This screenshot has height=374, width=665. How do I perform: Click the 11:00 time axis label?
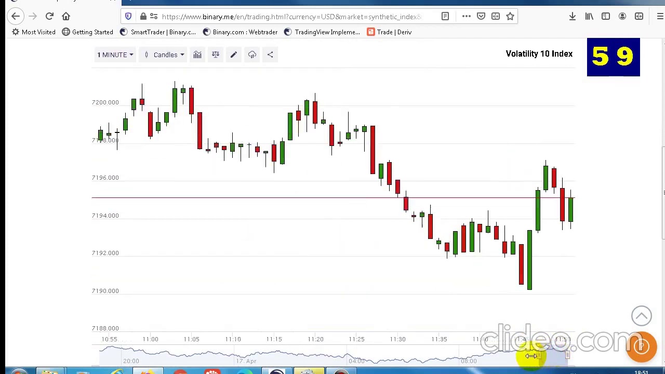pyautogui.click(x=150, y=339)
